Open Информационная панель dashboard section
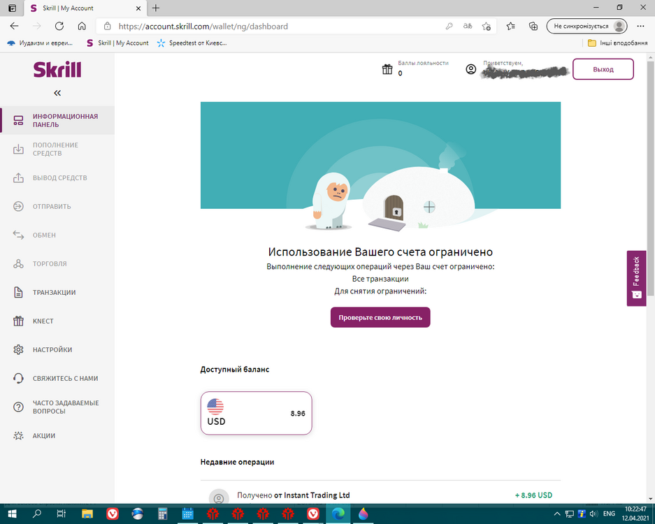The width and height of the screenshot is (655, 524). [x=57, y=120]
